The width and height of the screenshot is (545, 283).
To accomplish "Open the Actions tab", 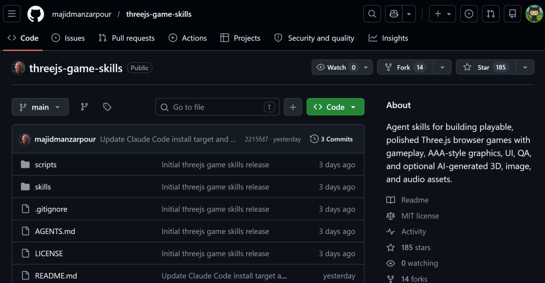I will [x=188, y=38].
